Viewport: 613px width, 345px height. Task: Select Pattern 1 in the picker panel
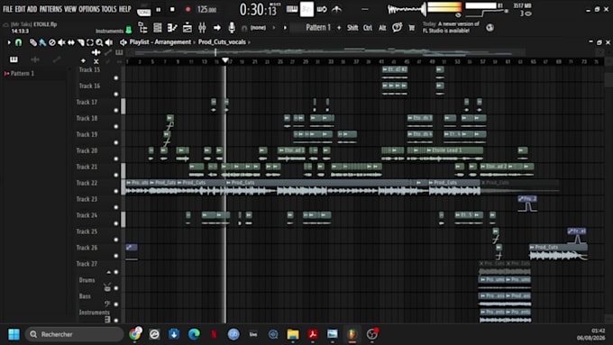[23, 74]
